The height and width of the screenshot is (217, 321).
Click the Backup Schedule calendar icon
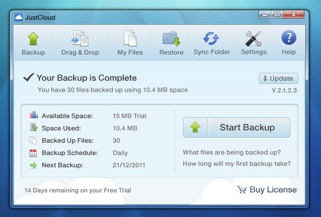34,153
